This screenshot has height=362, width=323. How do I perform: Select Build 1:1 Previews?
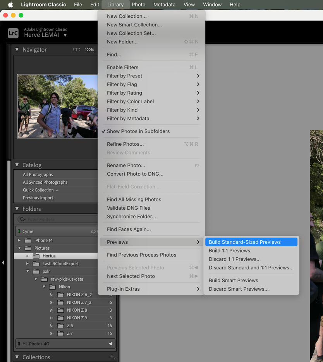251,250
